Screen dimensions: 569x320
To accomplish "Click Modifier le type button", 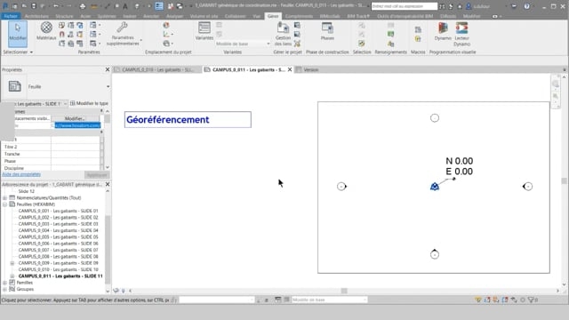I will click(x=89, y=103).
